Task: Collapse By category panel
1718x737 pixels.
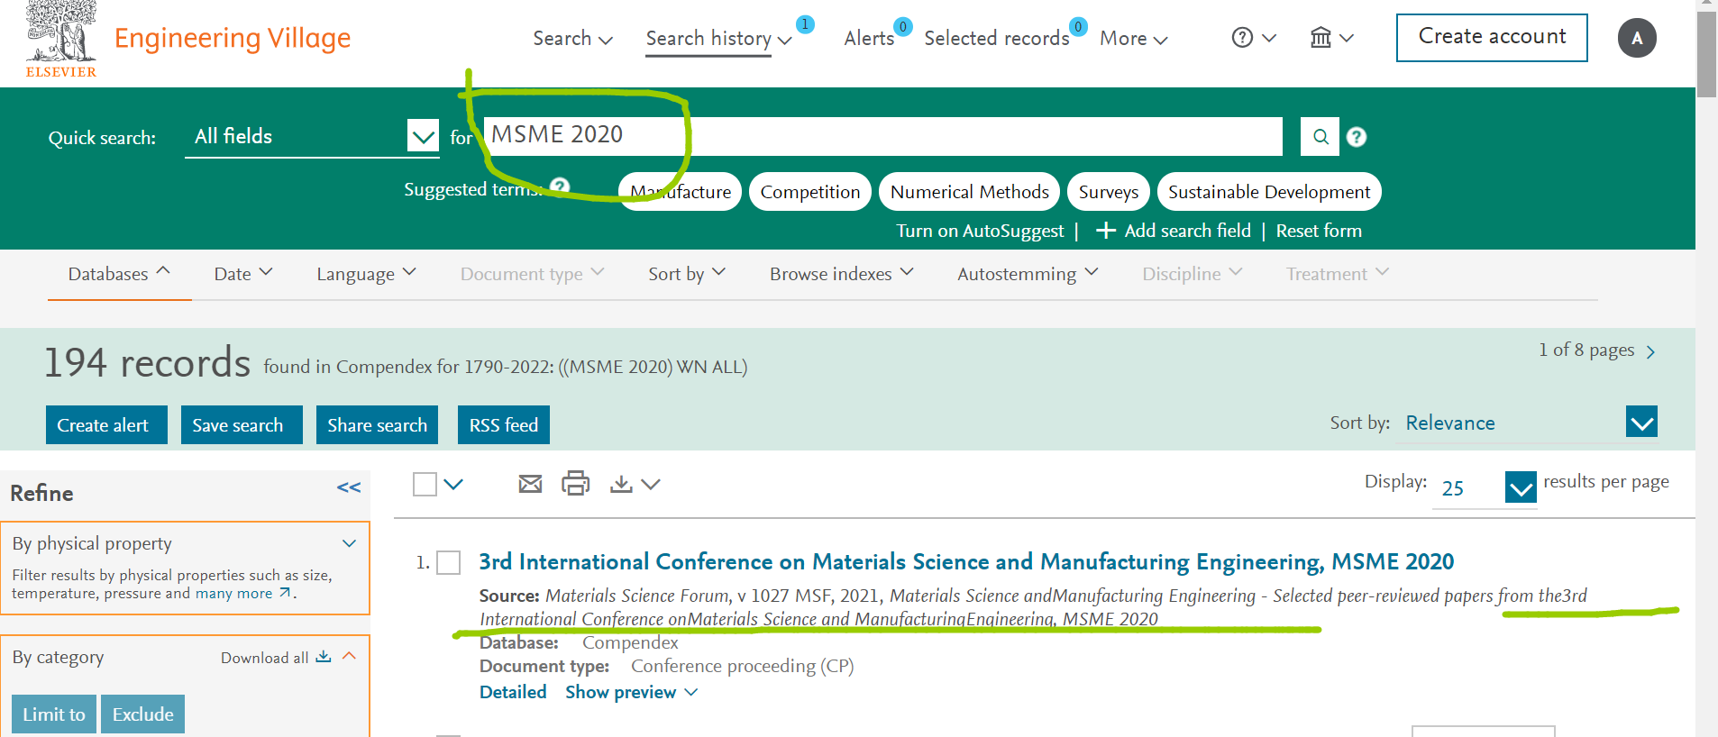Action: 350,656
